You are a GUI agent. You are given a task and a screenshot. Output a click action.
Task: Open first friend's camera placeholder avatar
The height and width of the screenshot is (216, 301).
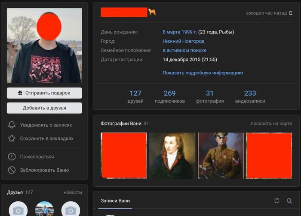(x=18, y=209)
